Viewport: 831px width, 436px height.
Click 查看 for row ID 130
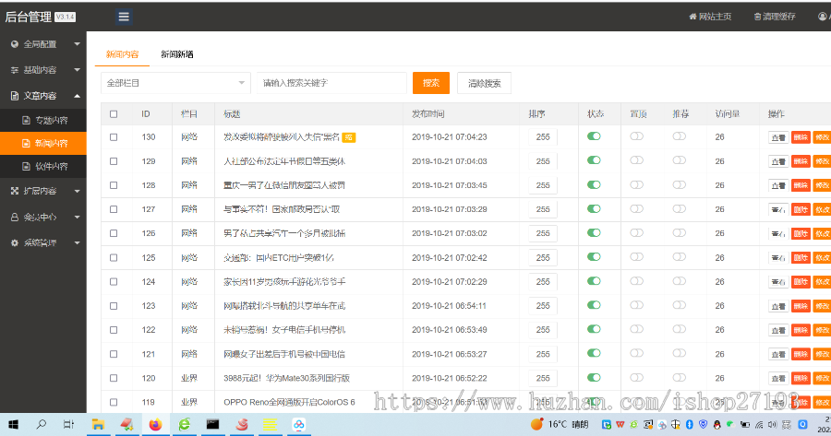778,137
